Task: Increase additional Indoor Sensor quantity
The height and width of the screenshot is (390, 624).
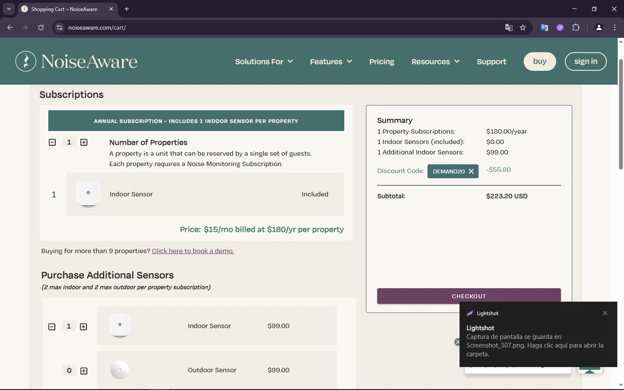Action: coord(83,327)
